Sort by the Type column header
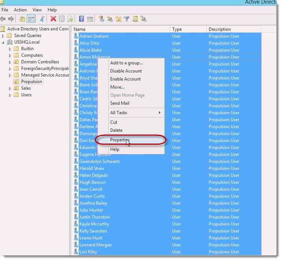This screenshot has width=282, height=261. point(188,29)
